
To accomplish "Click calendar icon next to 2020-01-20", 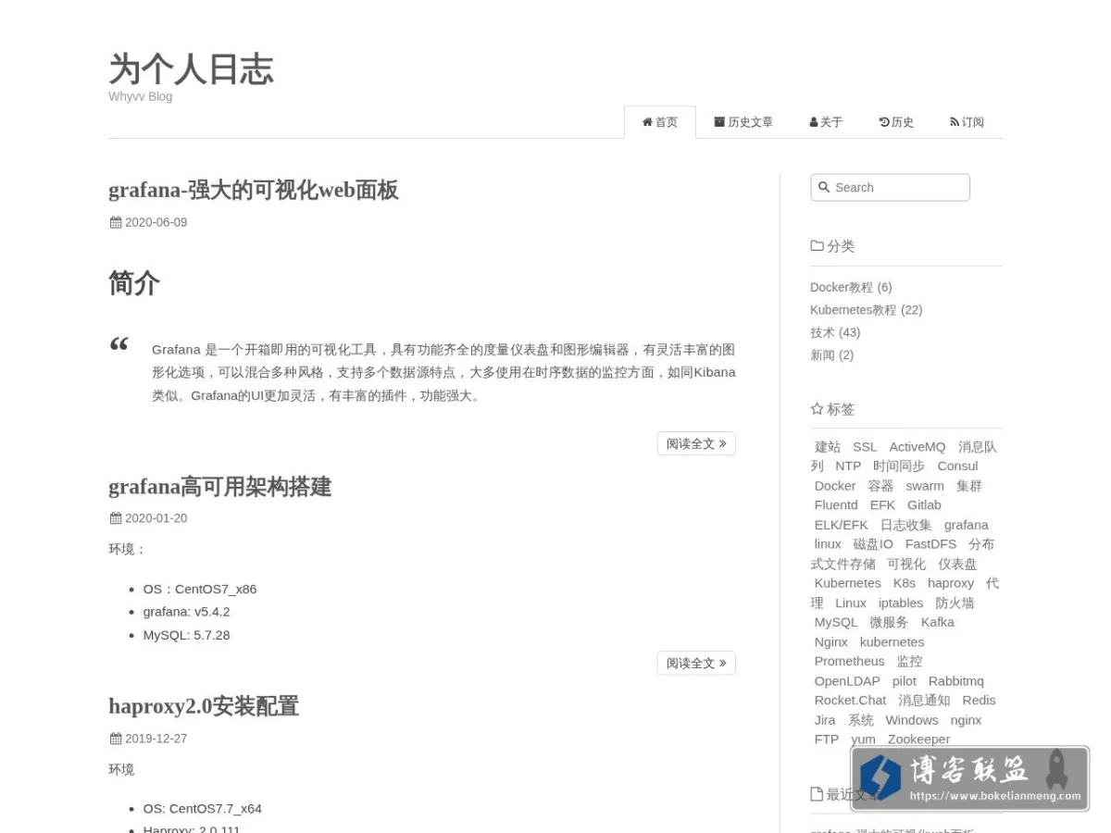I will pos(115,518).
